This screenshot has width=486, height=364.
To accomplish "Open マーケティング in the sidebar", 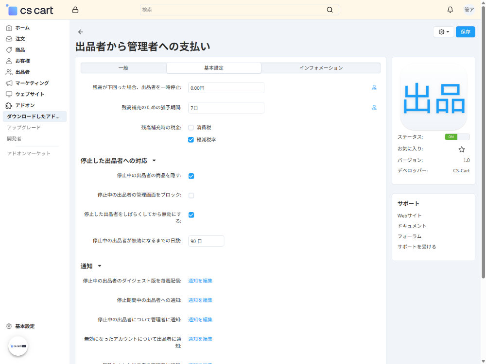I will click(x=32, y=83).
